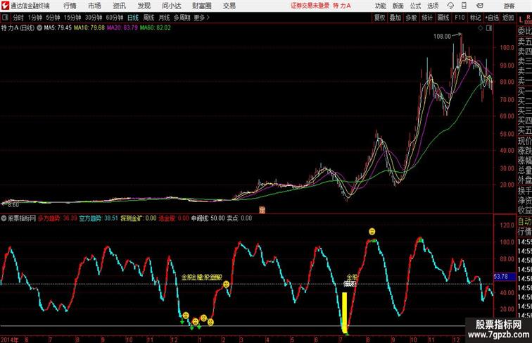Open the F10 company info

tap(460, 18)
